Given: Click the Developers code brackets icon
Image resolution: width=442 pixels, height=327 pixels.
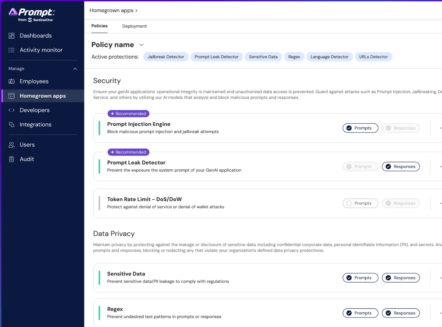Looking at the screenshot, I should tap(11, 110).
